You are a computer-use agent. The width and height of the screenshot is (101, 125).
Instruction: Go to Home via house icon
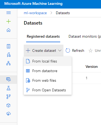[9, 30]
